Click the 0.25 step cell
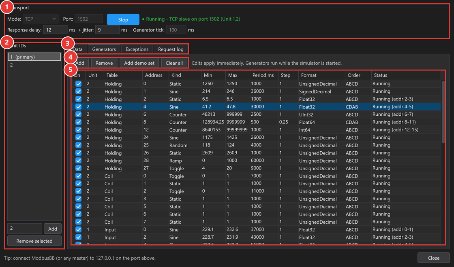Image resolution: width=454 pixels, height=267 pixels. pyautogui.click(x=288, y=122)
